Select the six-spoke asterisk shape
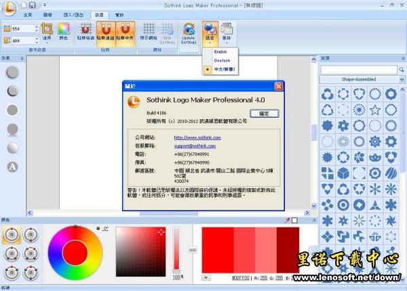Screen dimensions: 407x291 click(x=375, y=189)
